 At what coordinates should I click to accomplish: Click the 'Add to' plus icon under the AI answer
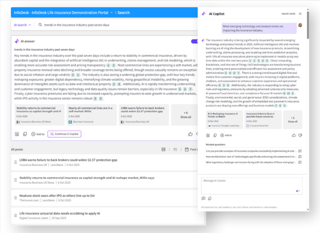click(x=34, y=134)
